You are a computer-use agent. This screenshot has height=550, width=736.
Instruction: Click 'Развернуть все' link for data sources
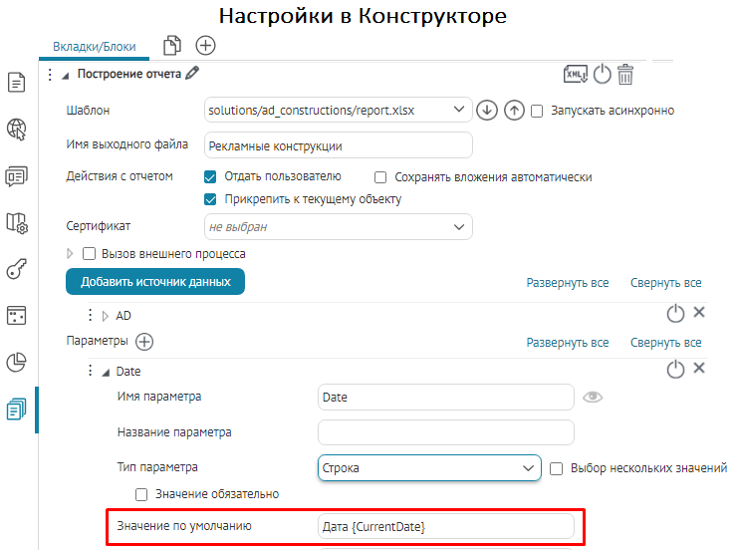[x=567, y=283]
